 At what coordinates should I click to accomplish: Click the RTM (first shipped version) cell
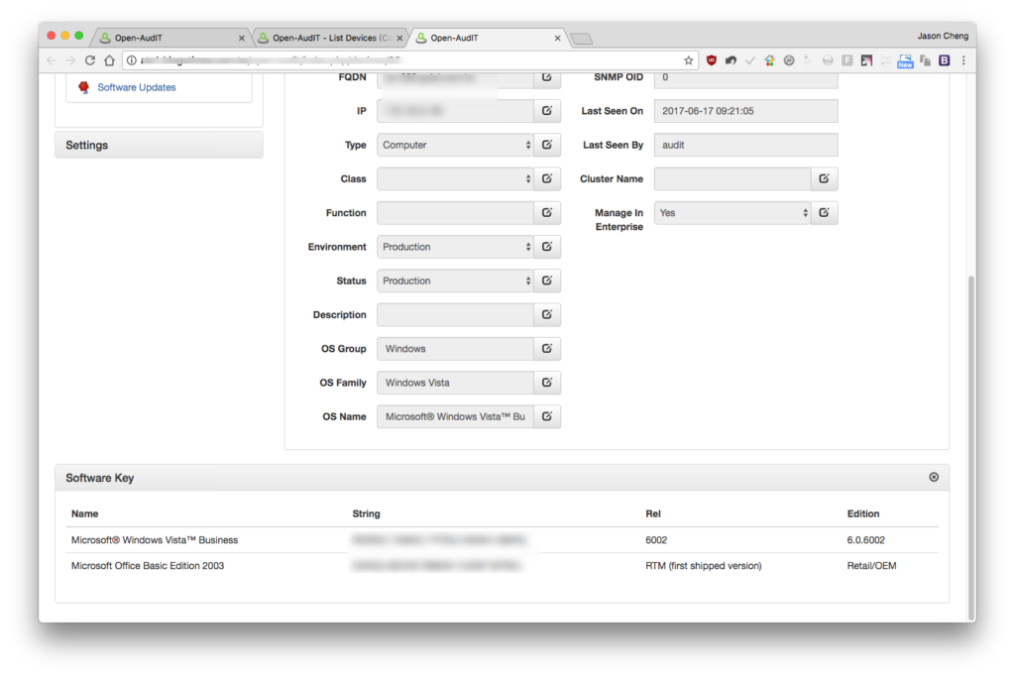[x=704, y=566]
